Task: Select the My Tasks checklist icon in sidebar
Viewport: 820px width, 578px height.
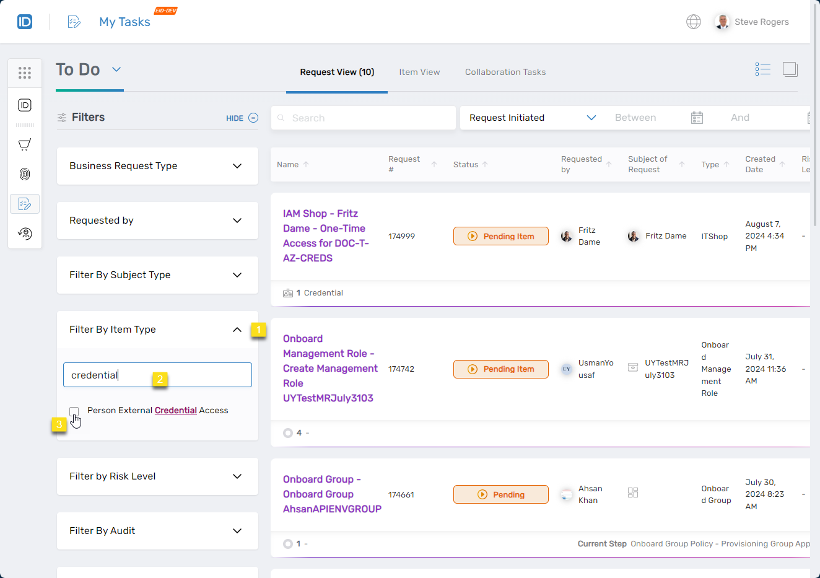Action: 25,204
